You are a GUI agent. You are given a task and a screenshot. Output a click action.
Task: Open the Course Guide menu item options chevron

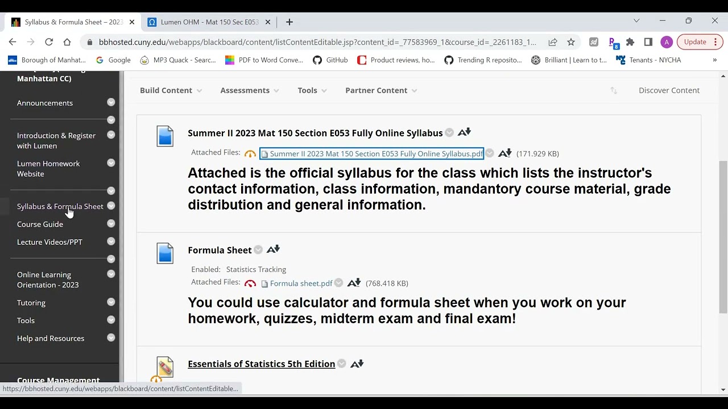tap(111, 224)
